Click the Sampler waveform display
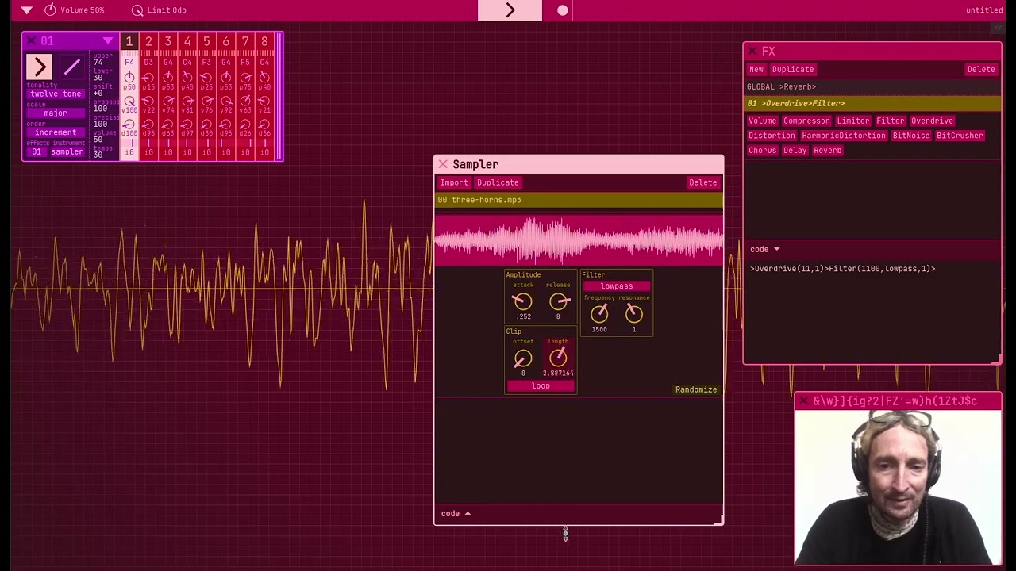Screen dimensions: 1016x571 [x=579, y=240]
